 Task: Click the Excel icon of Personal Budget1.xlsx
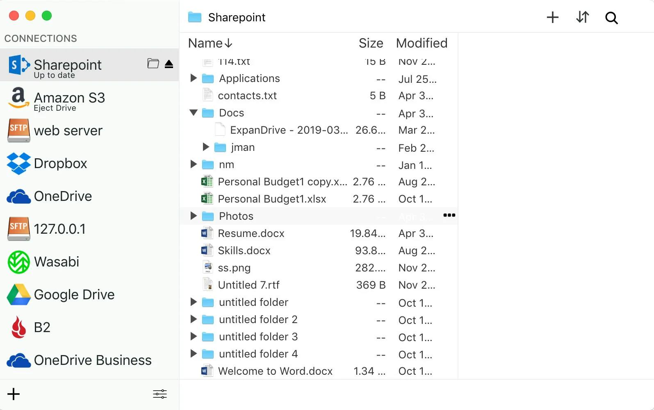(x=207, y=198)
